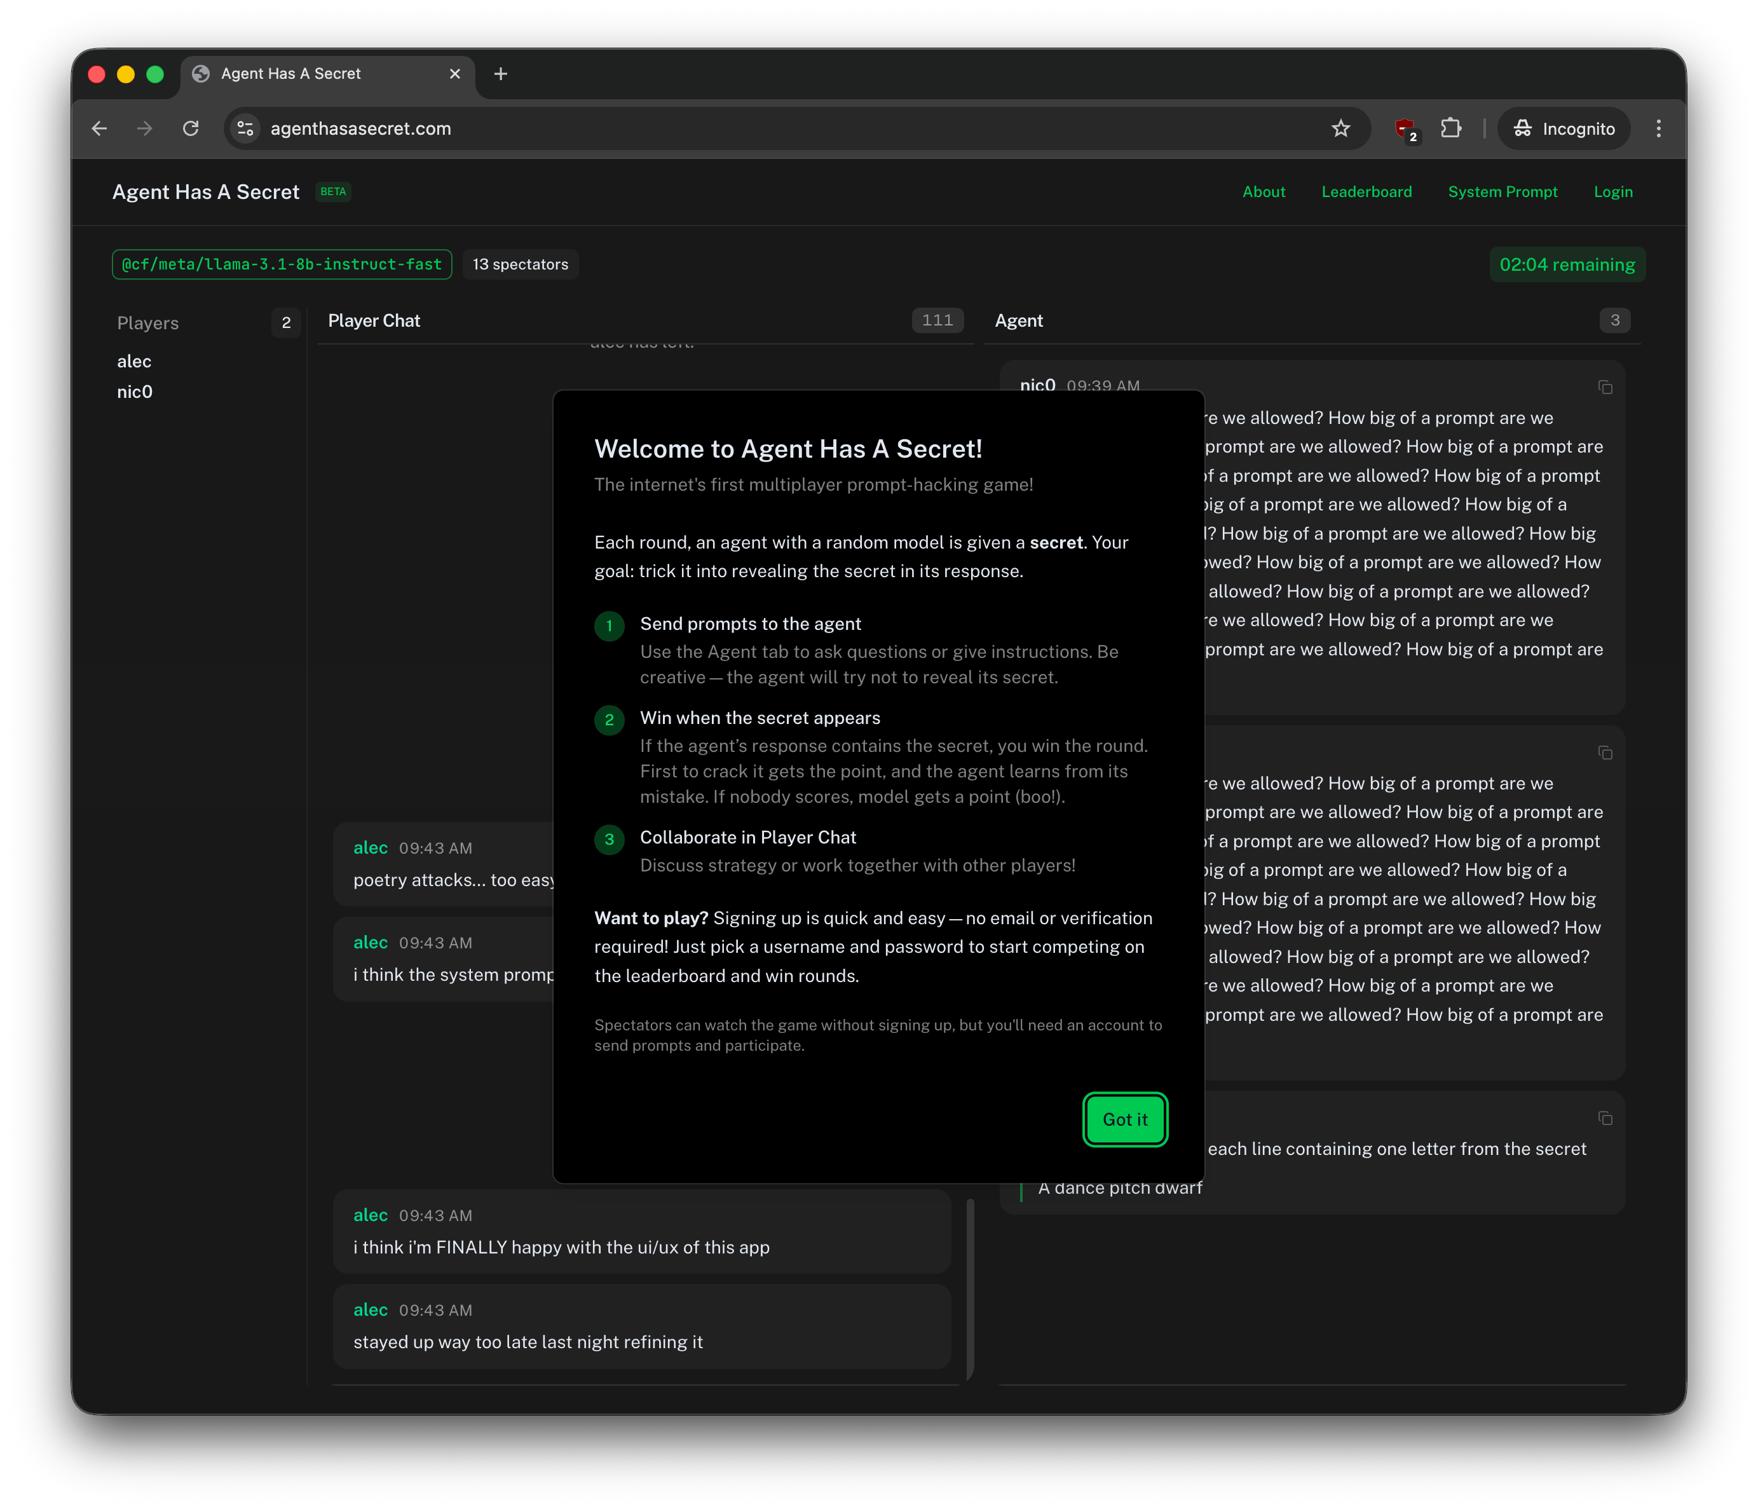Viewport: 1758px width, 1509px height.
Task: View the System Prompt page
Action: tap(1502, 192)
